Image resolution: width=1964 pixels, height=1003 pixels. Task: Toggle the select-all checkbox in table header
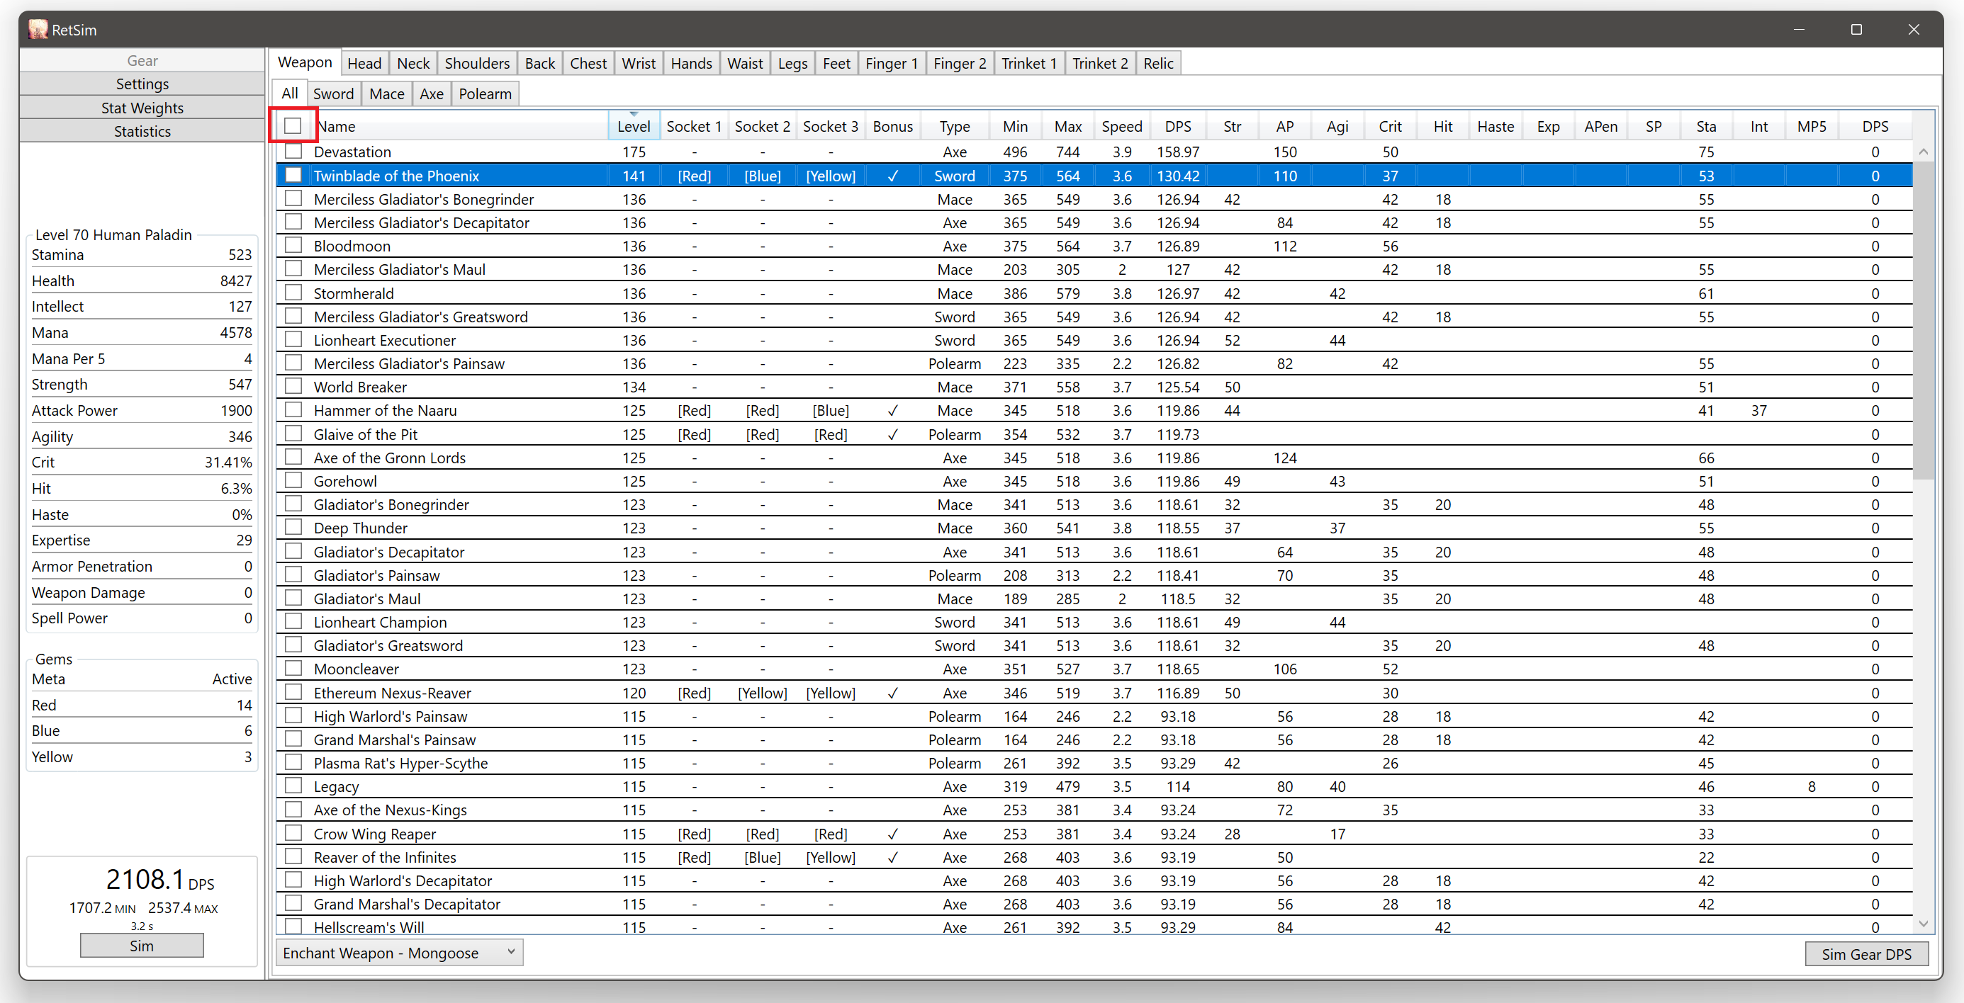pyautogui.click(x=293, y=126)
